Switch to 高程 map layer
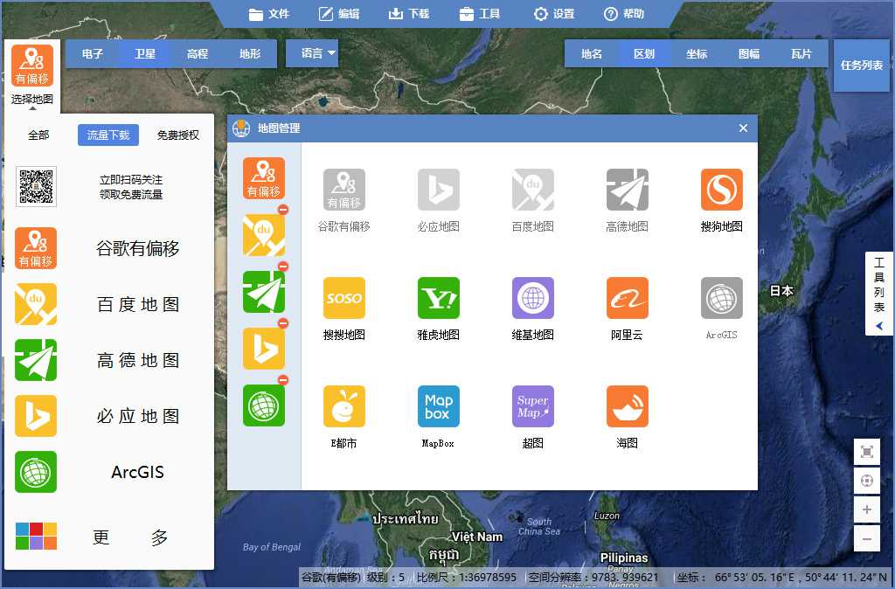The width and height of the screenshot is (895, 589). point(197,53)
